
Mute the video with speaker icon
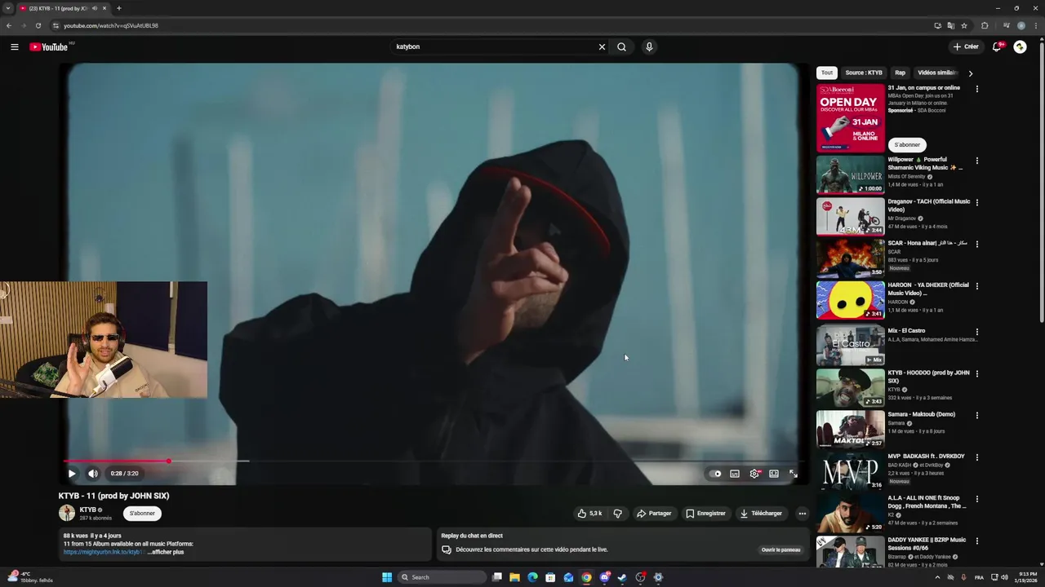pos(93,473)
